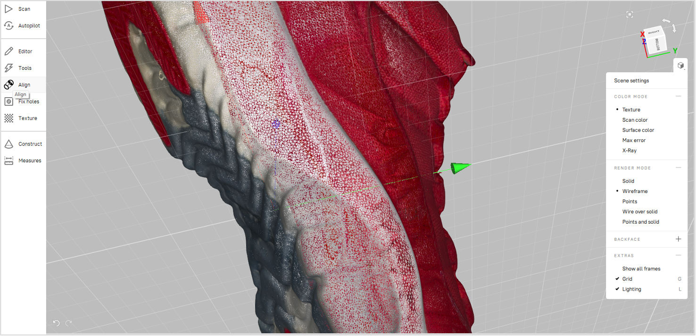Image resolution: width=696 pixels, height=336 pixels.
Task: Open the Tools lightning icon
Action: coord(8,68)
